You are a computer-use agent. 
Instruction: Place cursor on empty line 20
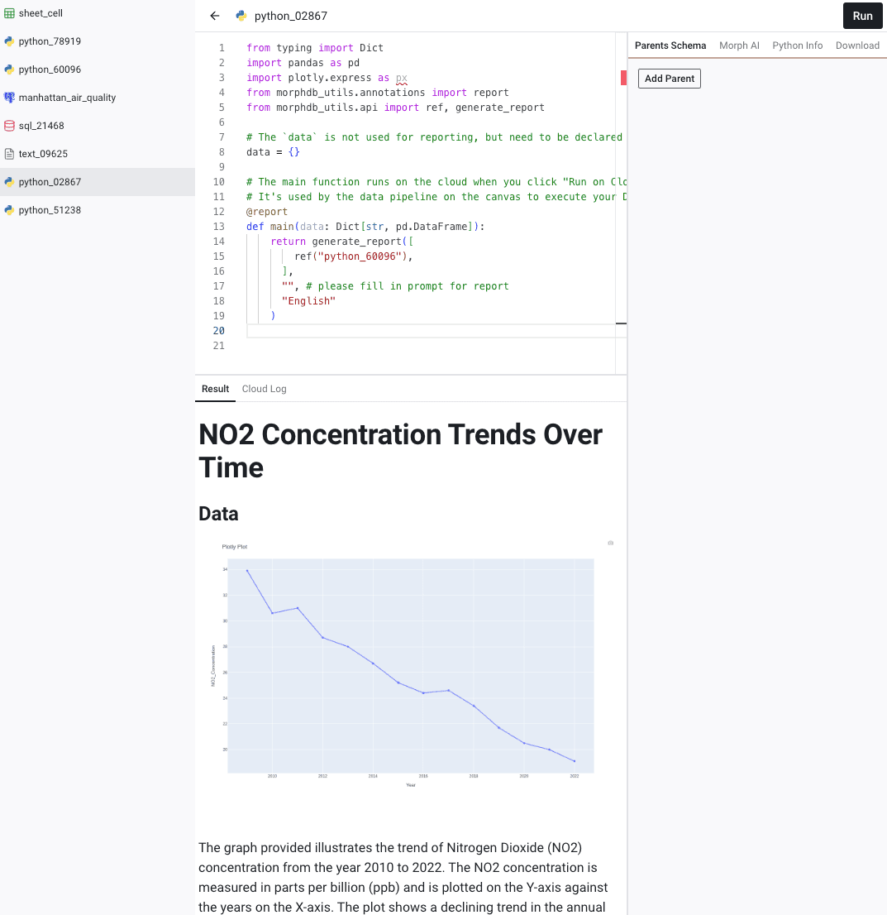pyautogui.click(x=431, y=331)
